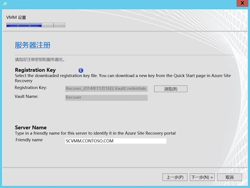
Task: Click the Registration Key file path field
Action: pyautogui.click(x=106, y=89)
